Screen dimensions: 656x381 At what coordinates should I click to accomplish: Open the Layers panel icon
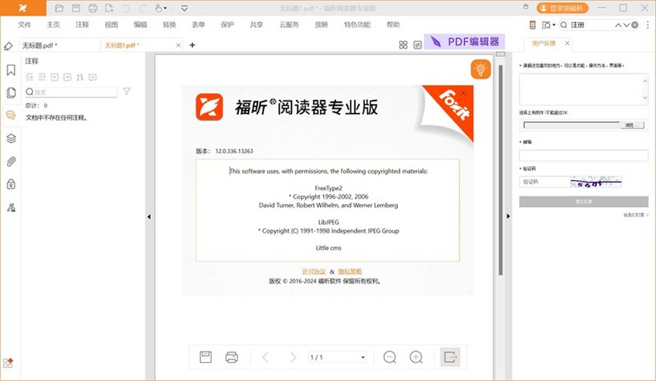[x=11, y=138]
